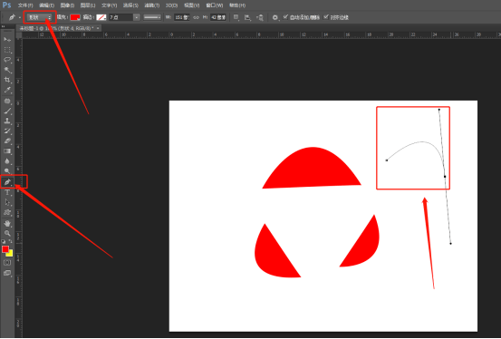The image size is (501, 339).
Task: Open the File menu
Action: 25,5
